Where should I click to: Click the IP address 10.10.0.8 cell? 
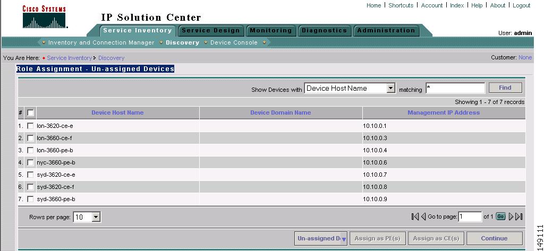(444, 187)
